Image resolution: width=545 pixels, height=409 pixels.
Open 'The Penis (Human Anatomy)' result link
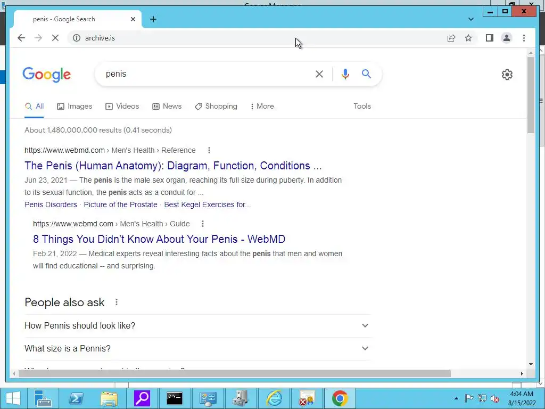point(173,166)
